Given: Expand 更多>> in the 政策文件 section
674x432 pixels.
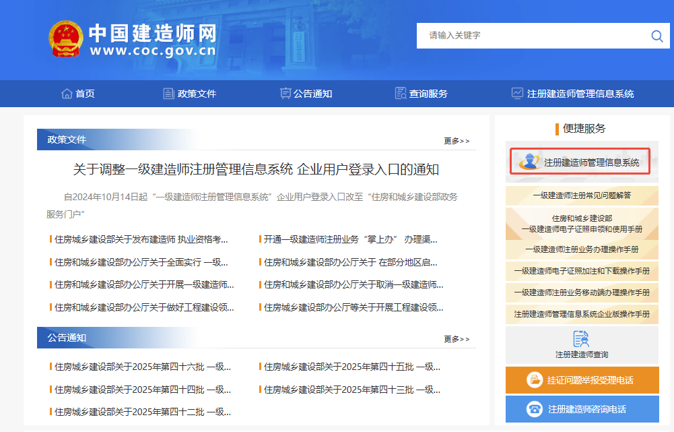Looking at the screenshot, I should pyautogui.click(x=457, y=141).
